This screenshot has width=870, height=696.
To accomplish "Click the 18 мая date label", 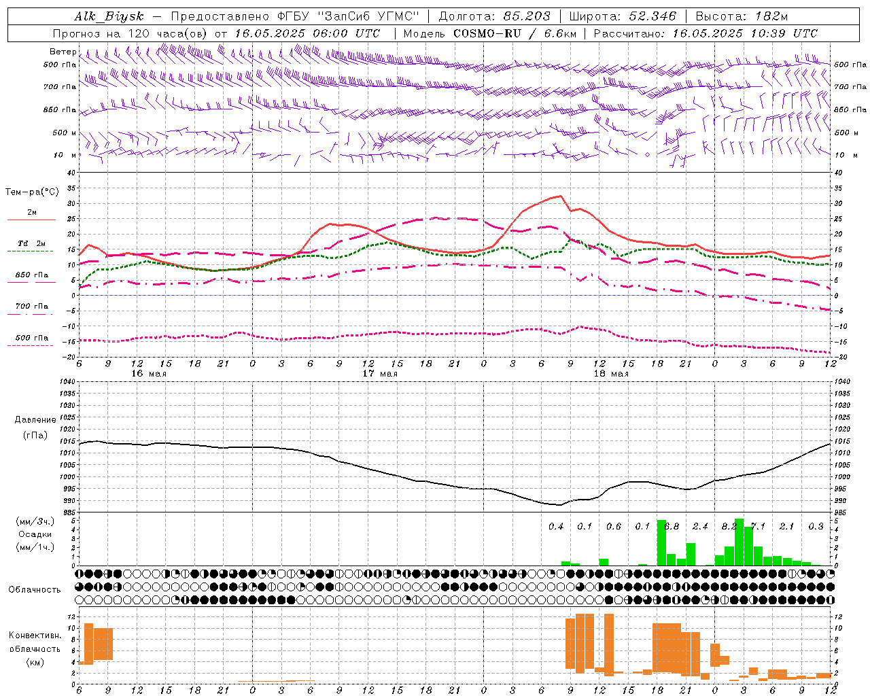I will (x=611, y=373).
